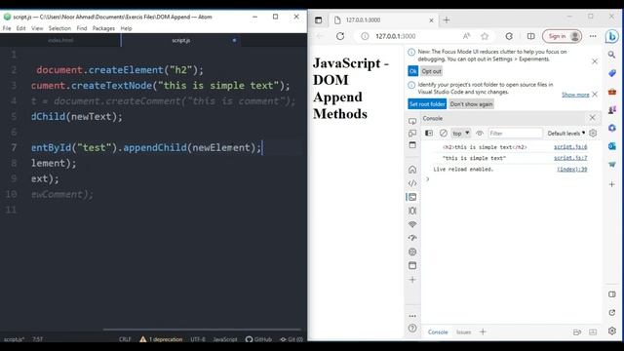Open the File menu in Atom

tap(7, 28)
